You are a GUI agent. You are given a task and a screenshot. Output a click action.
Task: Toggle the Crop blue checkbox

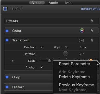coord(7,77)
